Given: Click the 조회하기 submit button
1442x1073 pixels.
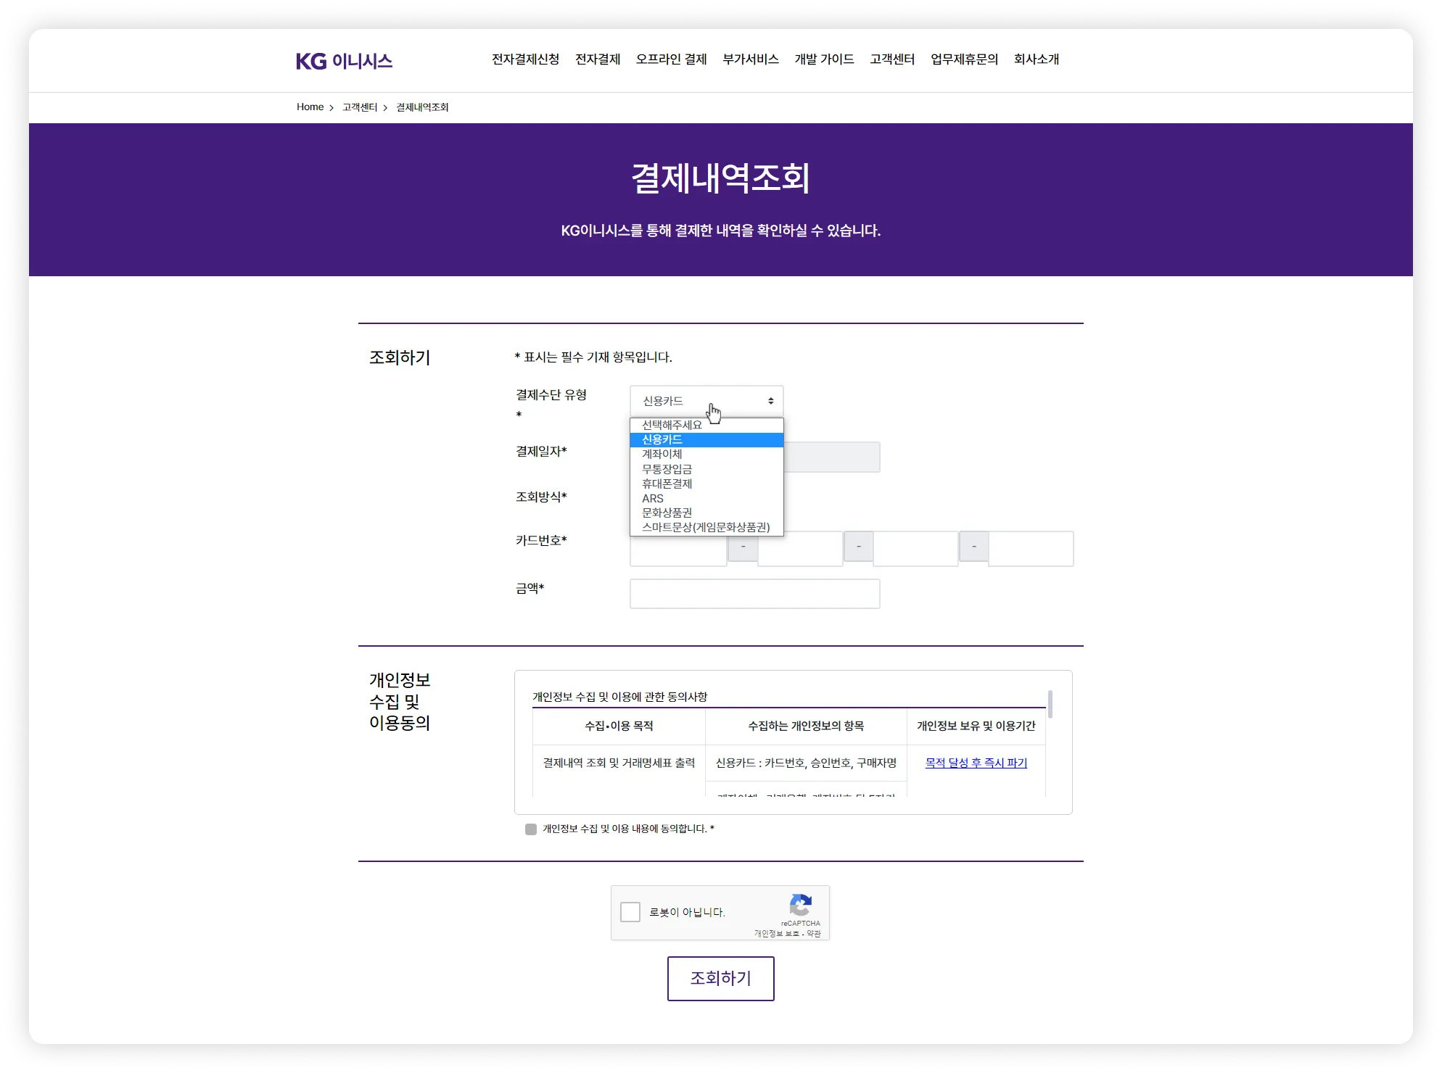Looking at the screenshot, I should click(720, 979).
